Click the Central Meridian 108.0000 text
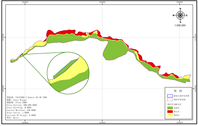The width and height of the screenshot is (198, 126). [21, 110]
